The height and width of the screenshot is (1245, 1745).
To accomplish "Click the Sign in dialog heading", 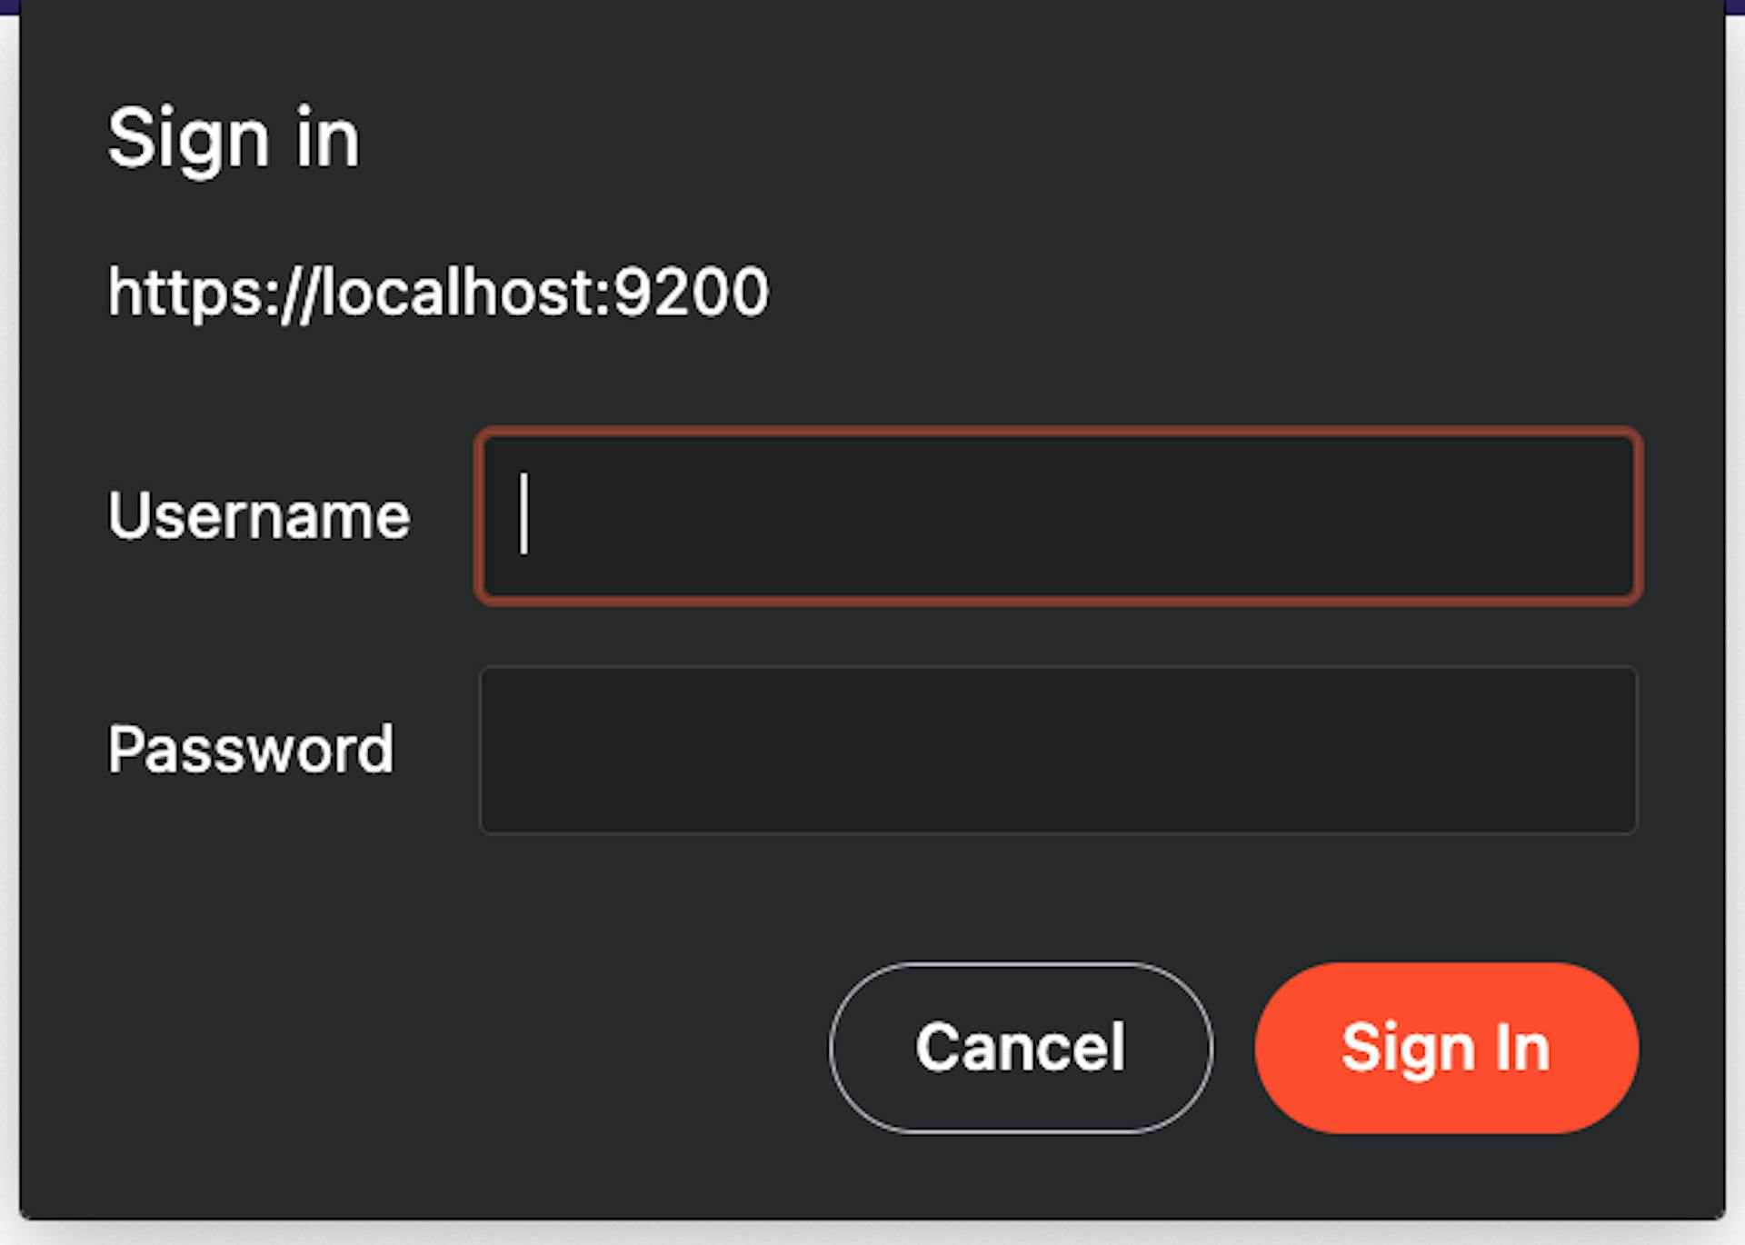I will click(234, 139).
